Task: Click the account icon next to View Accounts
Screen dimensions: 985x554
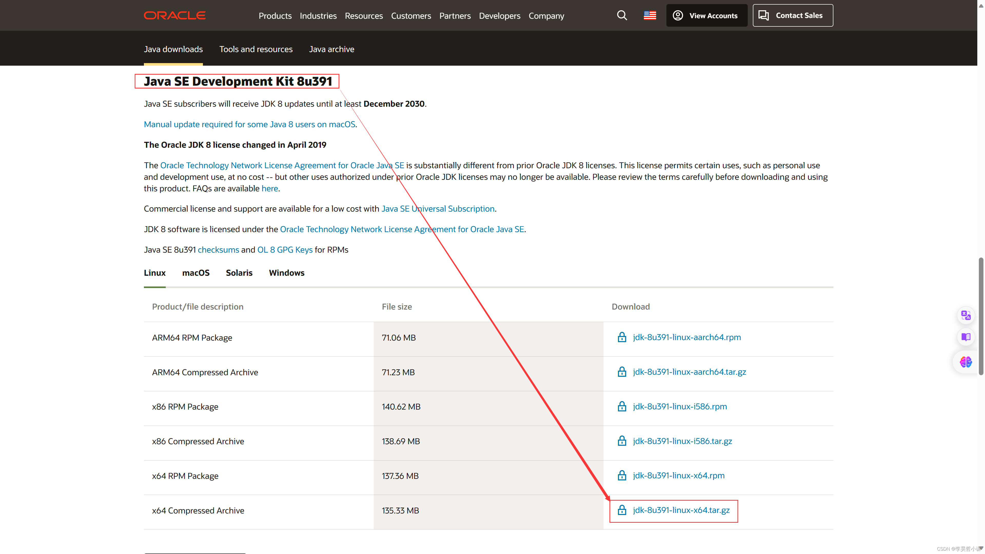Action: coord(677,15)
